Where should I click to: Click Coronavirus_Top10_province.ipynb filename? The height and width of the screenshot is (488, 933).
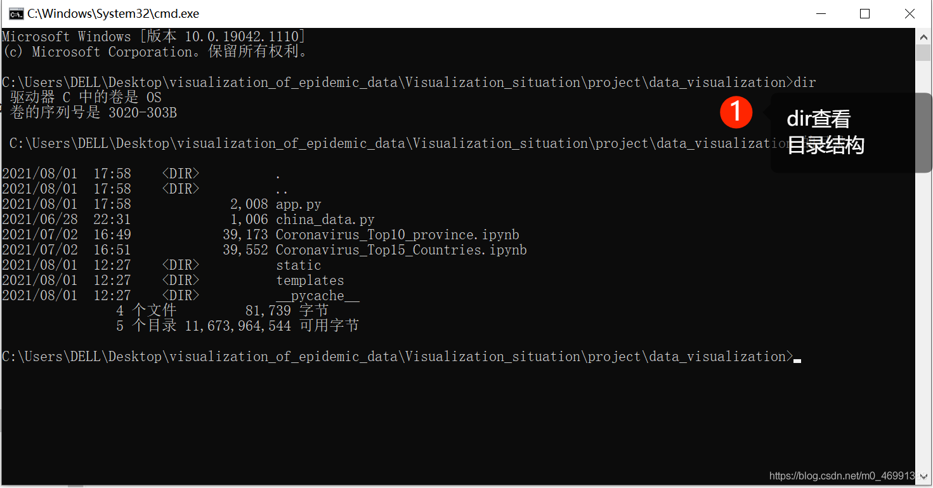(x=398, y=235)
